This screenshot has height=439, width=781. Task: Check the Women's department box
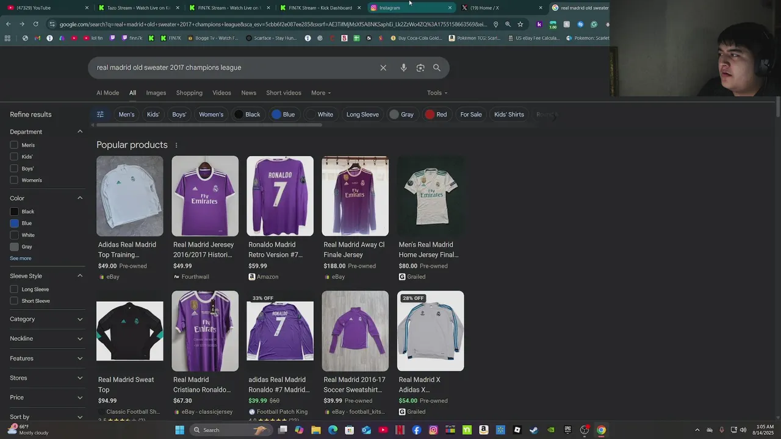[14, 180]
